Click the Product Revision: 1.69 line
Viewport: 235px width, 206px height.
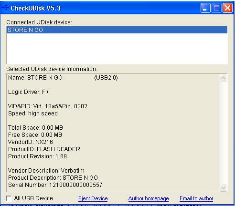tap(37, 156)
